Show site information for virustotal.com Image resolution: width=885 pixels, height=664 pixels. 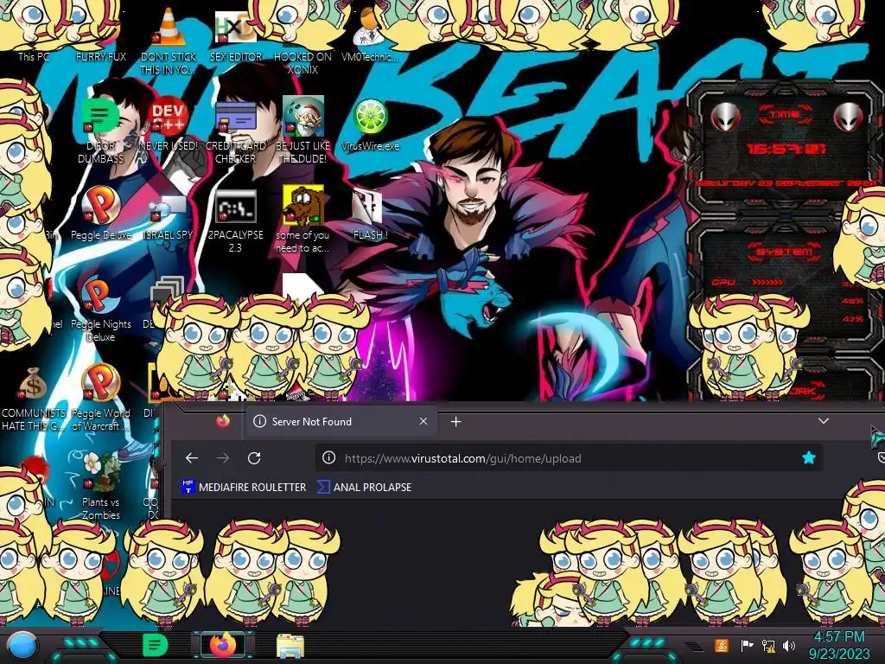328,458
